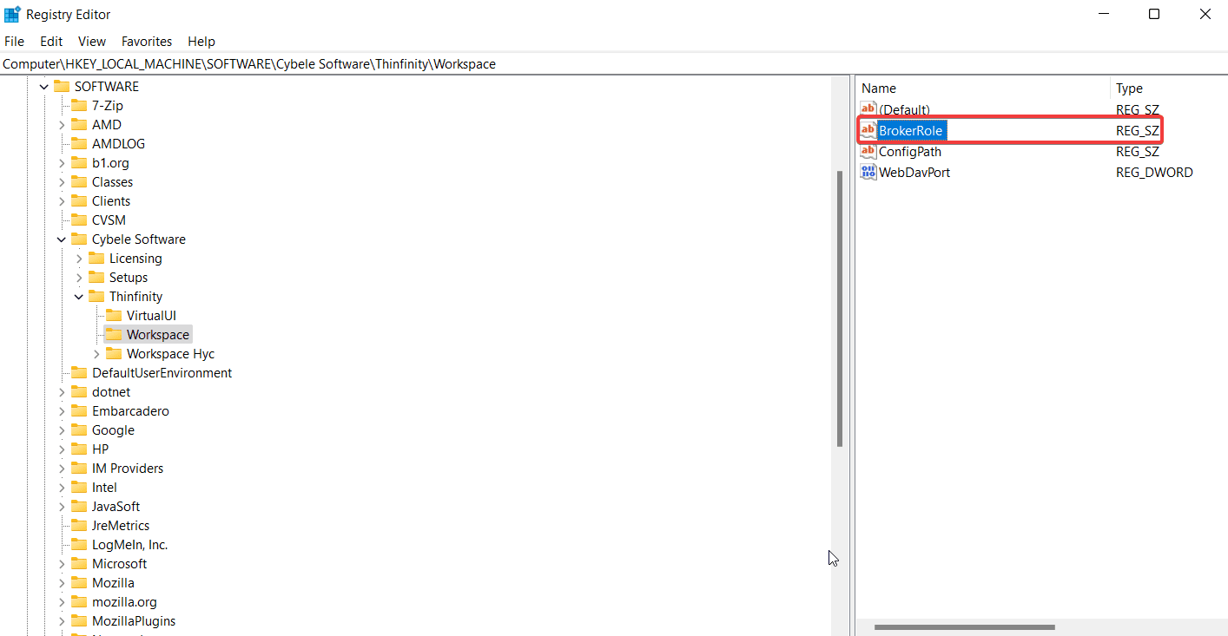
Task: Expand the Microsoft key
Action: click(62, 564)
